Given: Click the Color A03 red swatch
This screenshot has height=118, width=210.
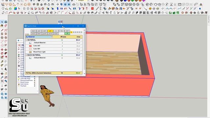Looking at the screenshot, I should pos(31,46).
